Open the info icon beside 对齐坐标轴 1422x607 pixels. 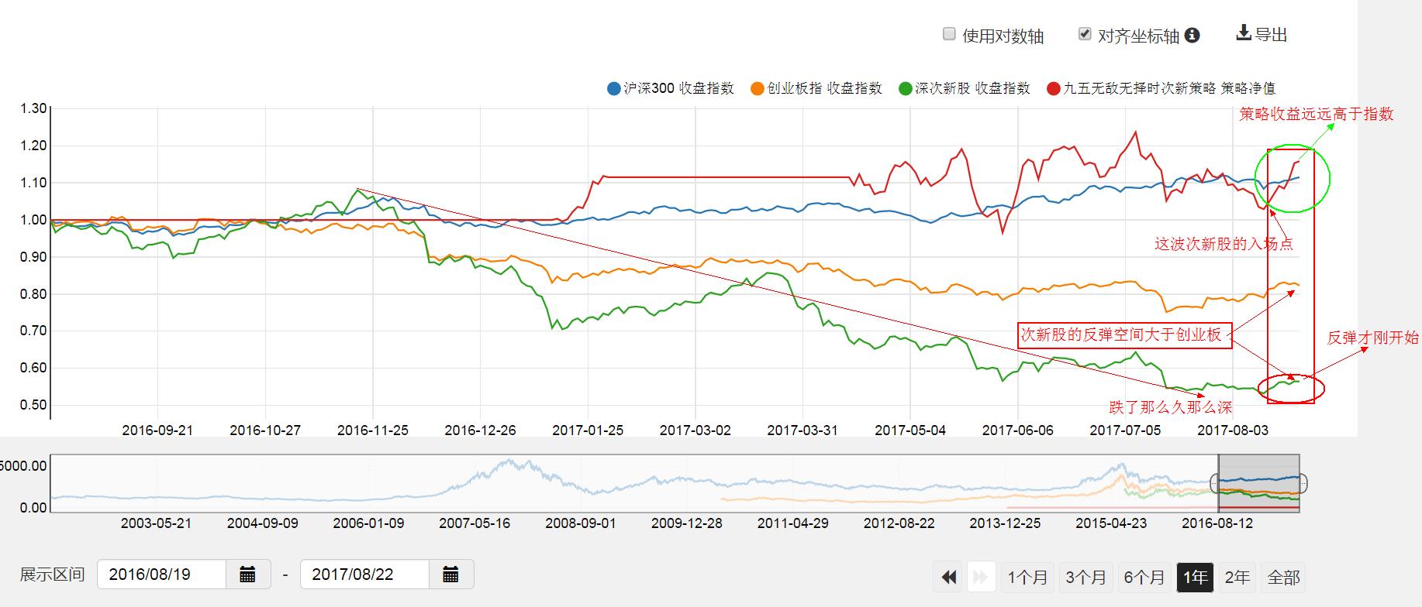coord(1192,35)
